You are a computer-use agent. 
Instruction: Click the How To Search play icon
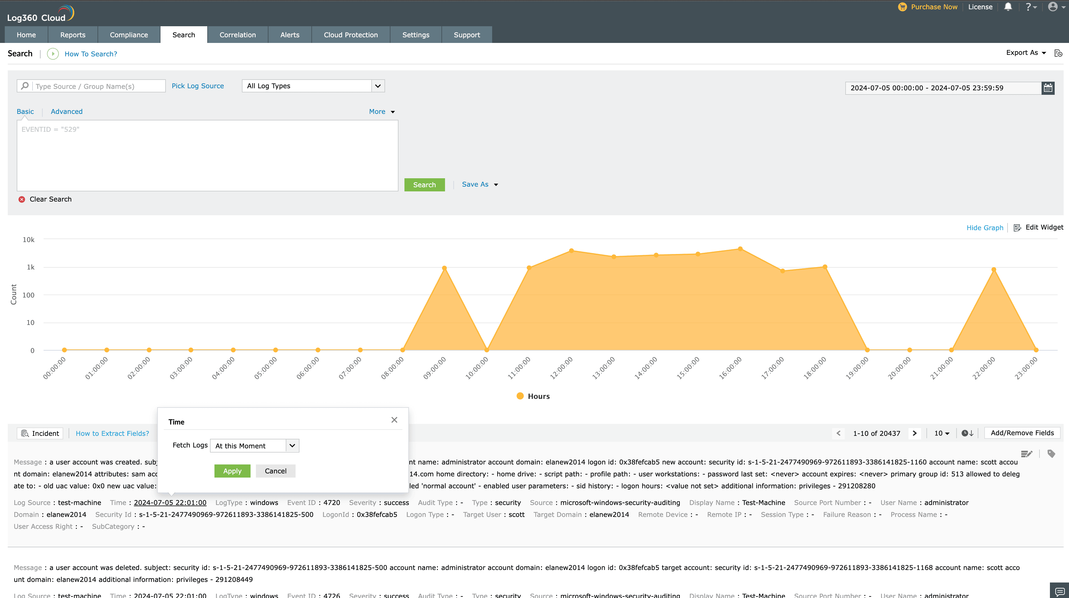pyautogui.click(x=53, y=54)
